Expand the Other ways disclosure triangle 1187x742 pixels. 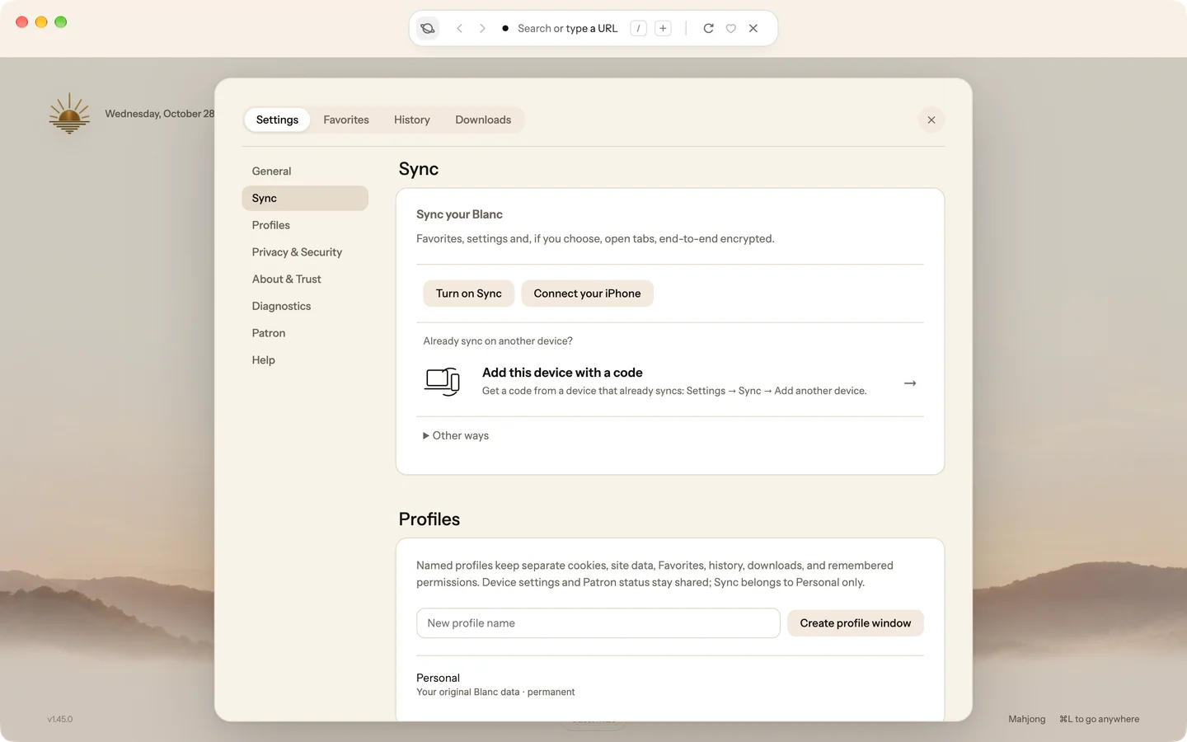[x=426, y=435]
